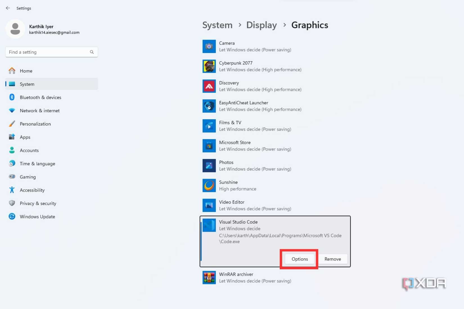Viewport: 464px width, 309px height.
Task: Open Accessibility settings
Action: point(51,190)
